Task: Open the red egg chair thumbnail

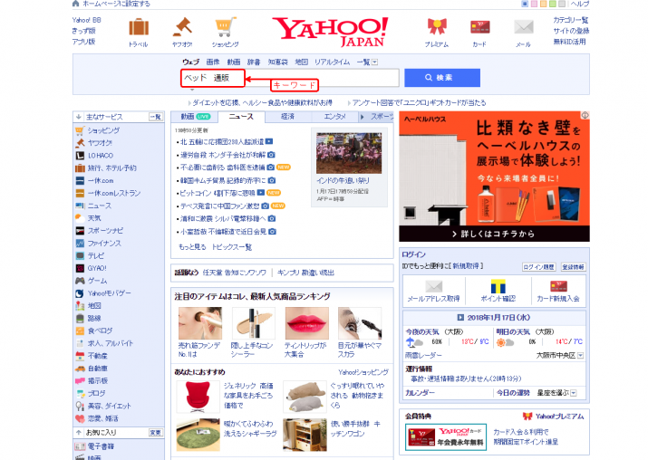Action: [x=198, y=397]
